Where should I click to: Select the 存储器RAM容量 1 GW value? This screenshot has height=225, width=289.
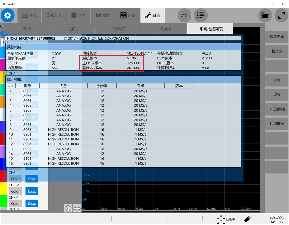(x=56, y=53)
